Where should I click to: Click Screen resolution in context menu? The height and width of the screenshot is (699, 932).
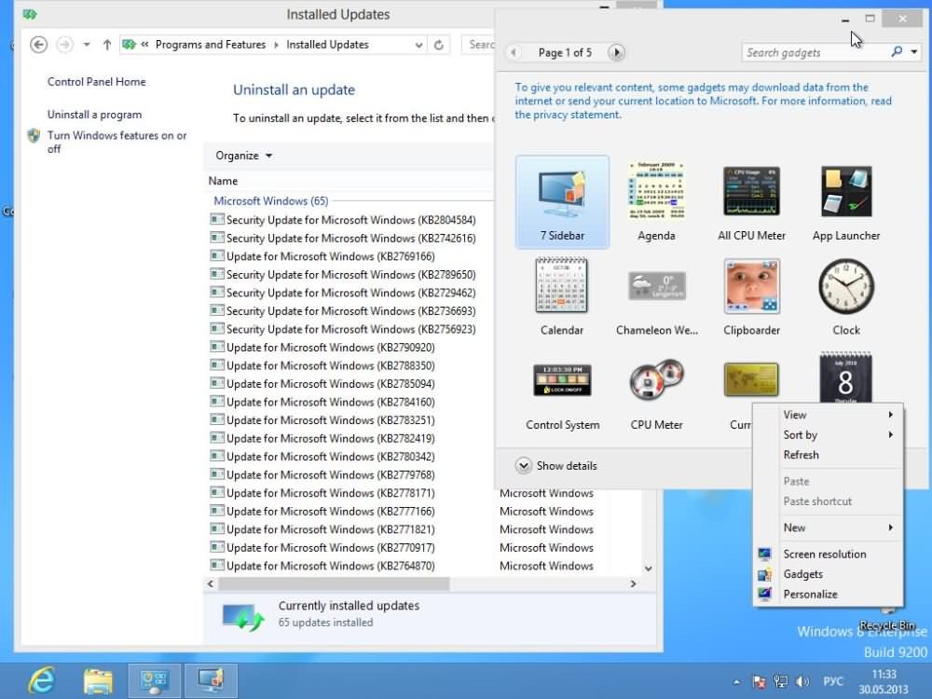[x=824, y=555]
